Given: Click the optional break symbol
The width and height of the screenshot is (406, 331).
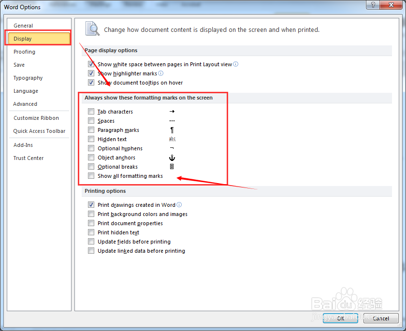Looking at the screenshot, I should 172,167.
